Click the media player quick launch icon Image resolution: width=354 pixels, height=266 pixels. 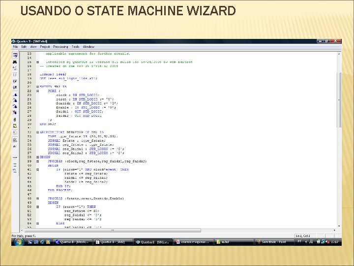(48, 242)
